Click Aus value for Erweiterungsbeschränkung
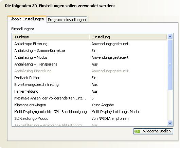The width and height of the screenshot is (180, 148). tap(94, 85)
